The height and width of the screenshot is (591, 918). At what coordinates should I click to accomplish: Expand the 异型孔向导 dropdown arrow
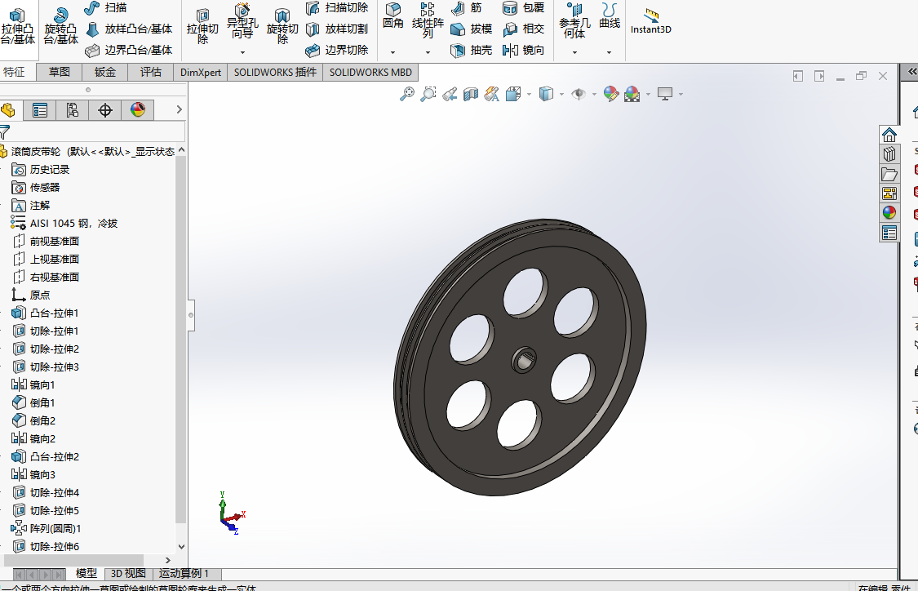[242, 53]
